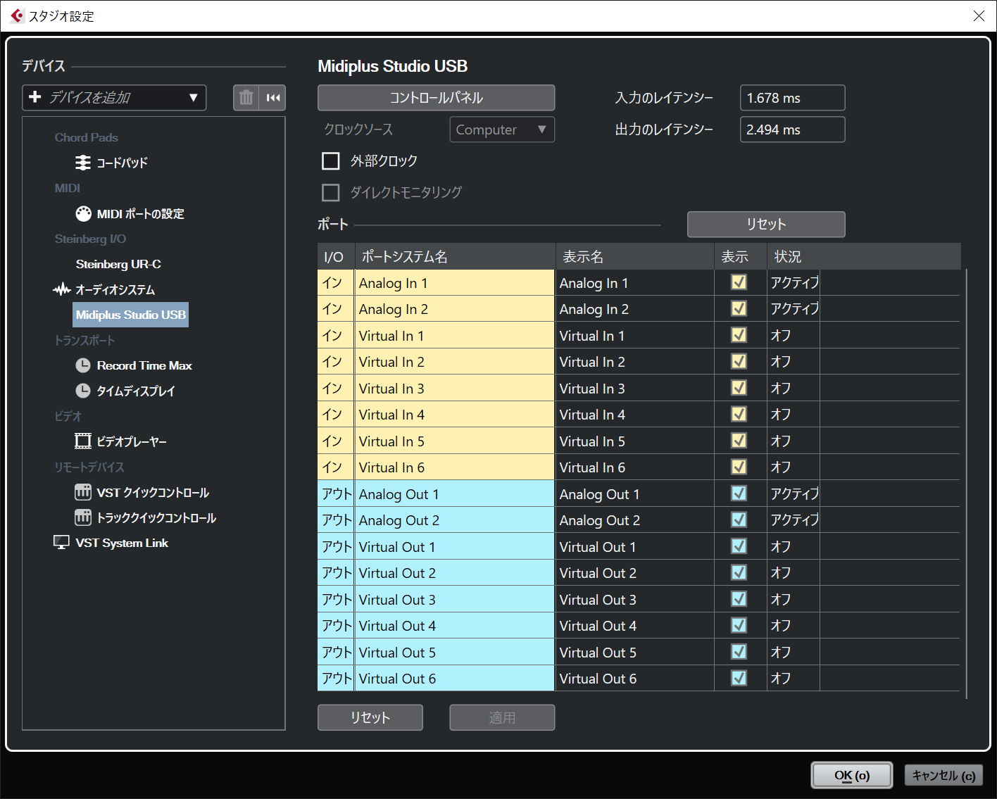Click the port リセット button
This screenshot has width=997, height=799.
coord(766,224)
